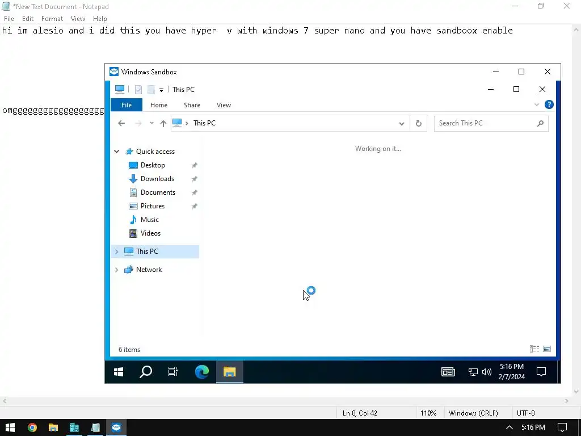581x436 pixels.
Task: Open address bar history dropdown
Action: [x=401, y=123]
